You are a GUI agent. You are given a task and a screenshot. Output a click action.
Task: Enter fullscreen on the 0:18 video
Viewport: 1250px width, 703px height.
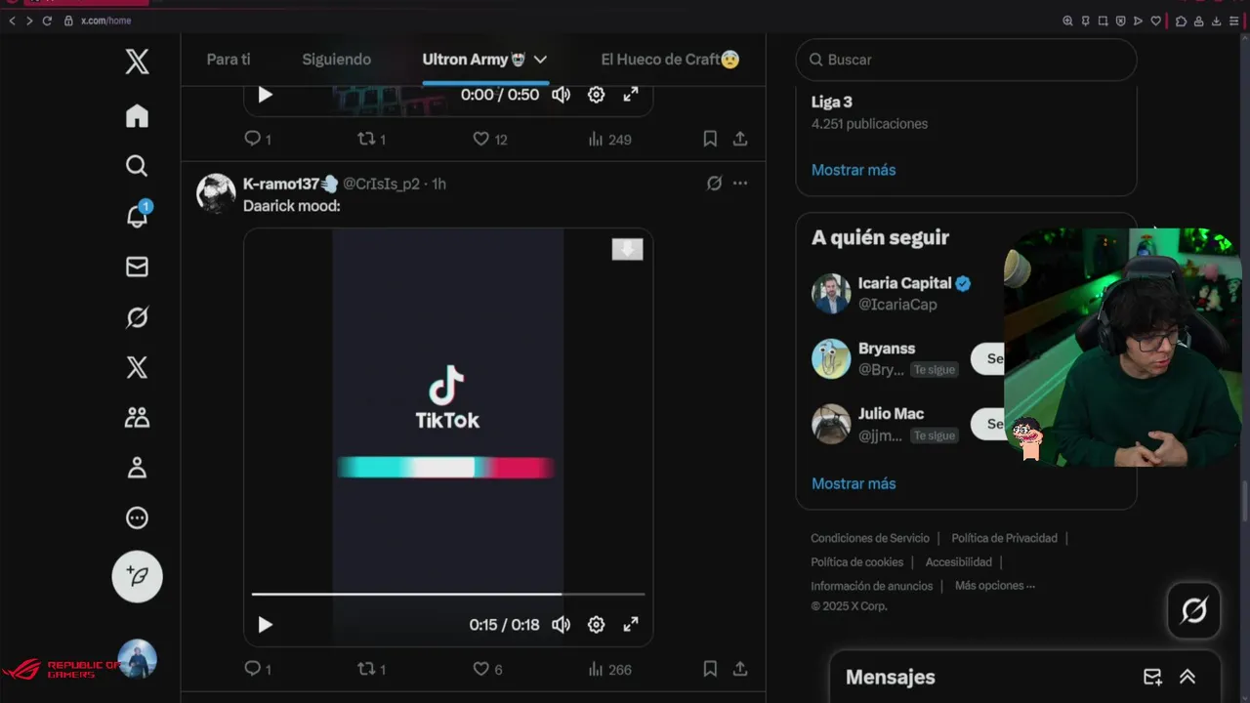tap(631, 625)
